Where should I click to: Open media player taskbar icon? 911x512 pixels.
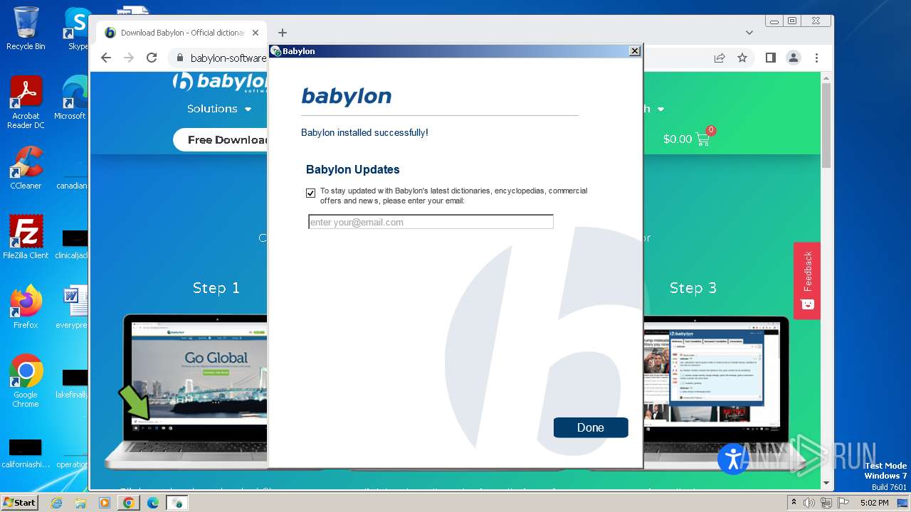pyautogui.click(x=105, y=503)
